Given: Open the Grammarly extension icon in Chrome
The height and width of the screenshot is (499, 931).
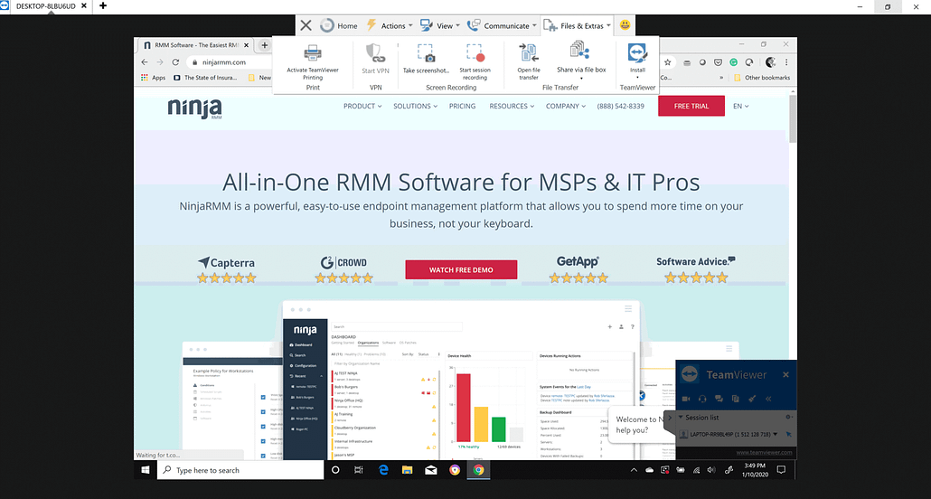Looking at the screenshot, I should [733, 61].
